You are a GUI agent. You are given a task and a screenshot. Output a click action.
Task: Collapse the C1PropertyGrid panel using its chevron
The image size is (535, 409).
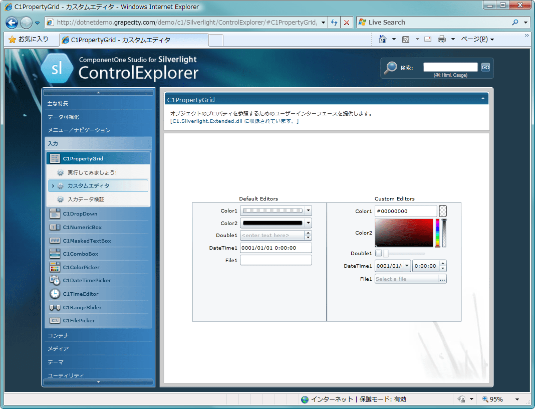(x=482, y=98)
